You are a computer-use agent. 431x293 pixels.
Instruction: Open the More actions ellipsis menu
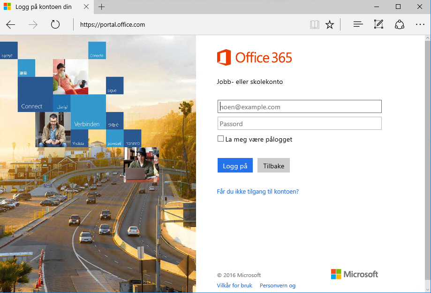point(420,24)
